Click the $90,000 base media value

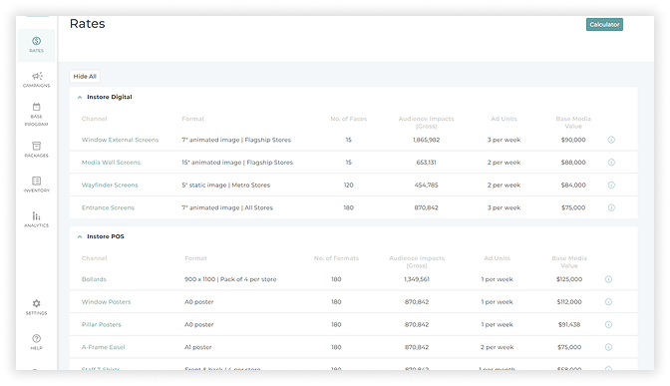(573, 140)
